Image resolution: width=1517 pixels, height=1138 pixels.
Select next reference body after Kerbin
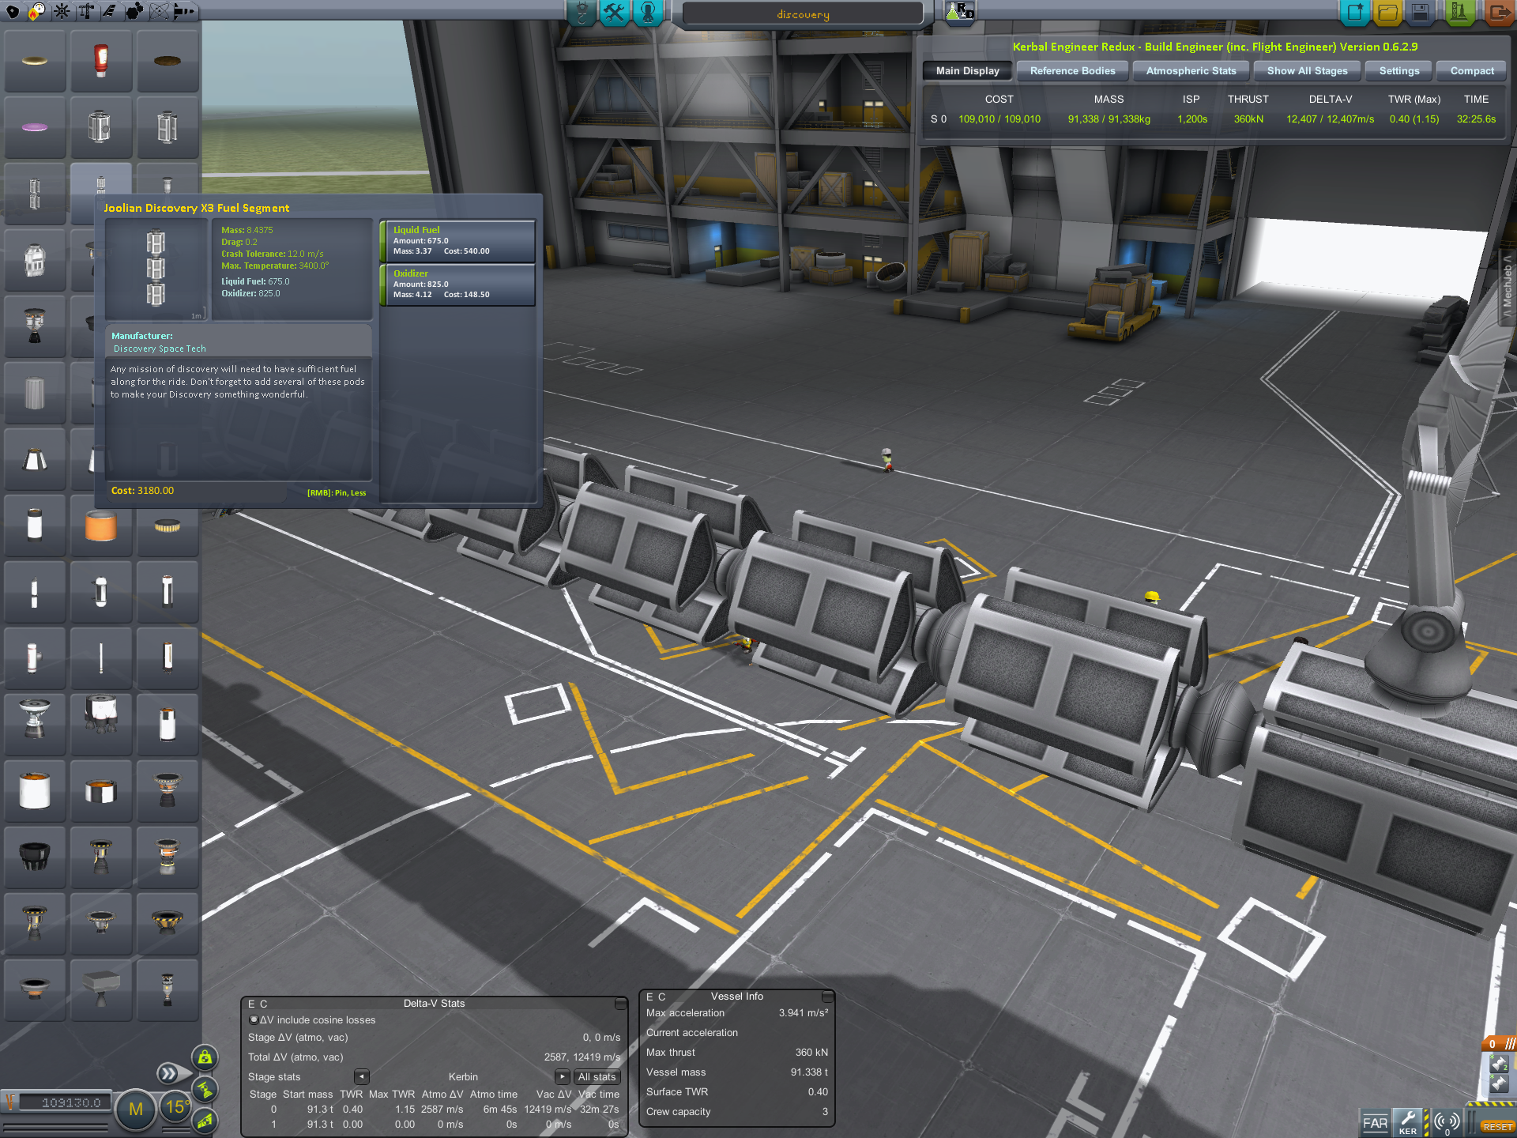coord(562,1077)
